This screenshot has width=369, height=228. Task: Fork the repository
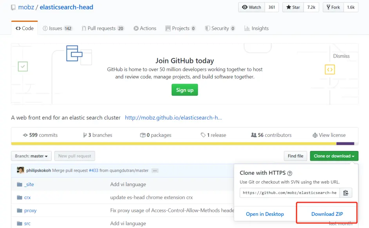333,7
